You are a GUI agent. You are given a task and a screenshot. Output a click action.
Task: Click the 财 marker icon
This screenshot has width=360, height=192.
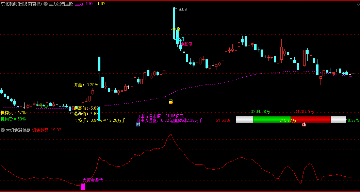point(138,124)
